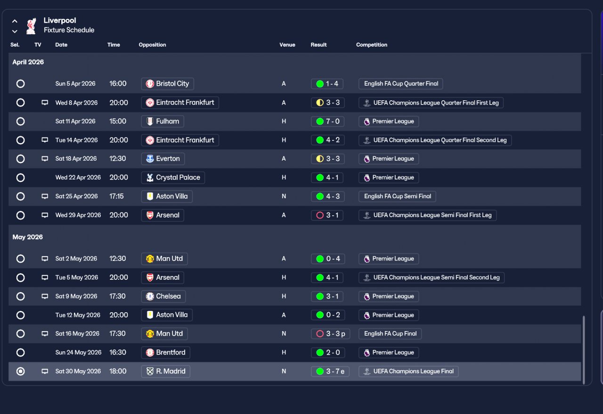Click Aston Villa badge on 12 May row
The image size is (603, 414).
click(x=150, y=315)
